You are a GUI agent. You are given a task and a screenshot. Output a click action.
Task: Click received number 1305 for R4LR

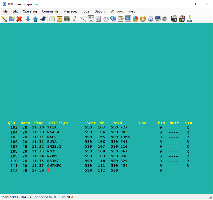125,137
